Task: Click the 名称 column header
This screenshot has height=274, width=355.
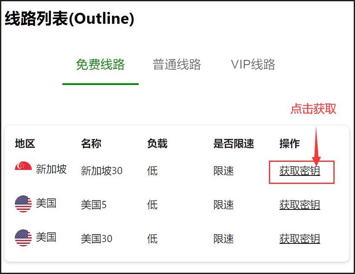Action: tap(91, 144)
